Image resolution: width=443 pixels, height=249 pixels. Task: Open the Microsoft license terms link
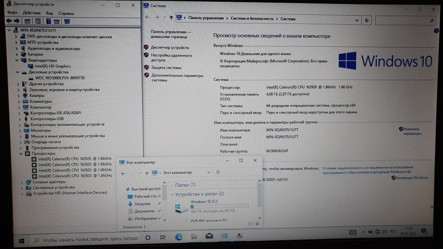(x=368, y=169)
